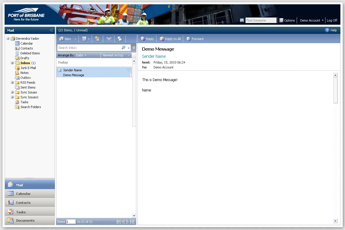Log Off from the account
Screen dimensions: 345x230
click(332, 20)
